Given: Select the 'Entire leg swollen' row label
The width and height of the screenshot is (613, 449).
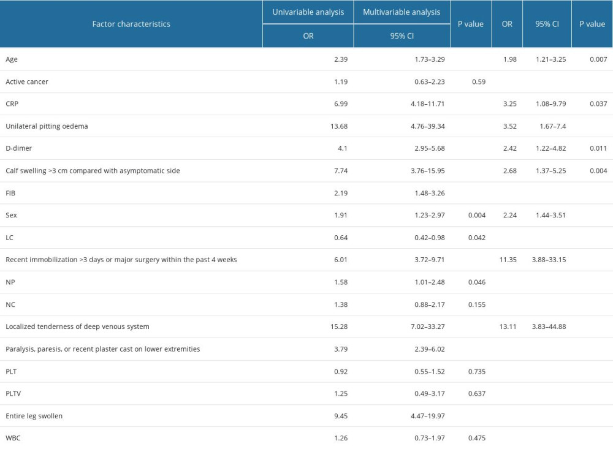Looking at the screenshot, I should coord(34,416).
